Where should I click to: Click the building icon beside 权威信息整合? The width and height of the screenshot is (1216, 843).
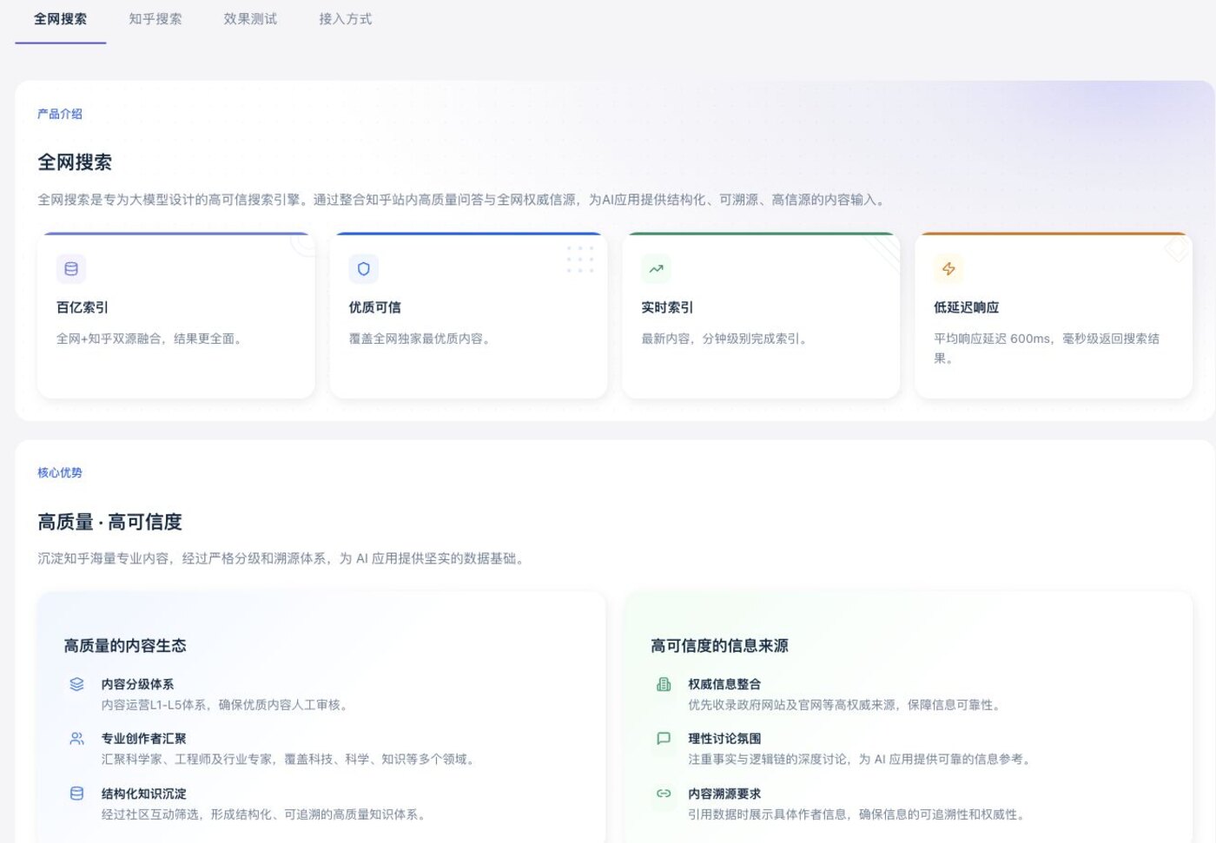point(664,684)
